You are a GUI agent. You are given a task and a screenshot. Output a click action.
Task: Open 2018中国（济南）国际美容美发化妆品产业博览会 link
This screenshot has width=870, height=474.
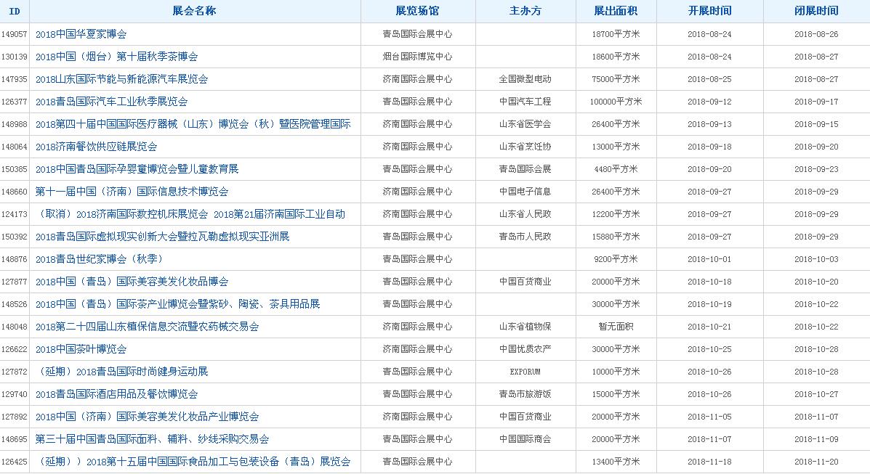[x=147, y=417]
